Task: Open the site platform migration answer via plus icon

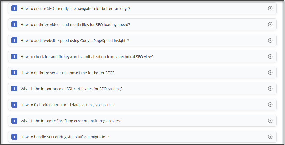Action: tap(270, 137)
